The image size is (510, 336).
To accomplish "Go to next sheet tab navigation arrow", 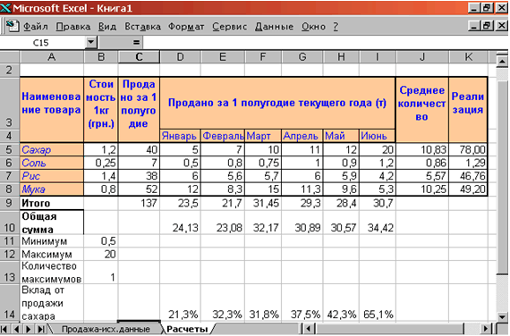I will [x=29, y=329].
